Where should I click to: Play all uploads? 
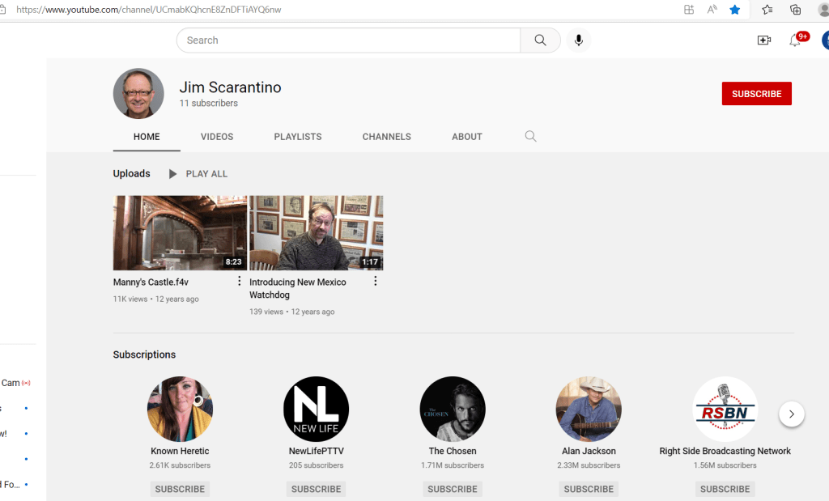198,174
